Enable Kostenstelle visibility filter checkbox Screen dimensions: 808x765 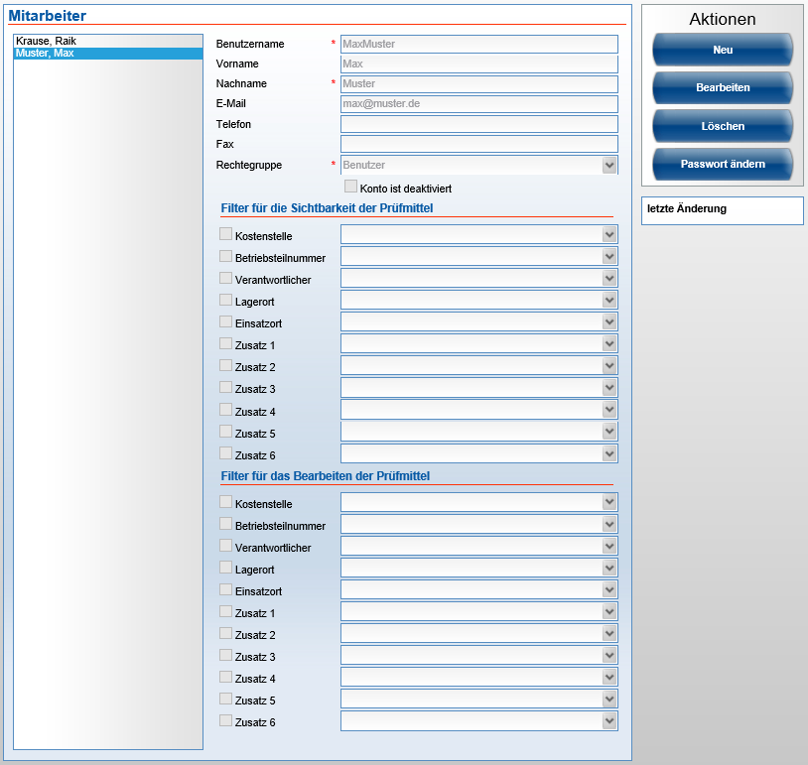[x=225, y=234]
